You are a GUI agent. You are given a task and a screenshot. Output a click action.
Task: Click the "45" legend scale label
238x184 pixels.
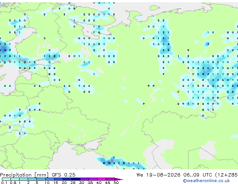tap(107, 182)
